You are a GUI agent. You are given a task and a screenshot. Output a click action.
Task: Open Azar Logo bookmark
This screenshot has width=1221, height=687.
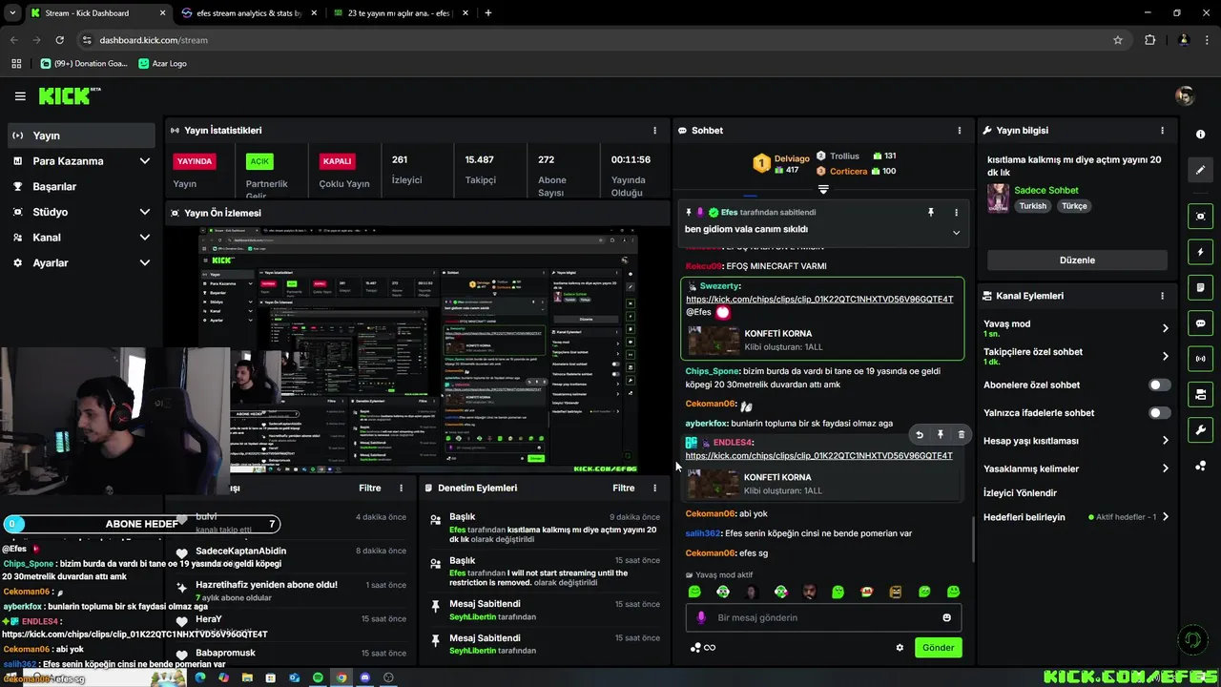point(162,64)
